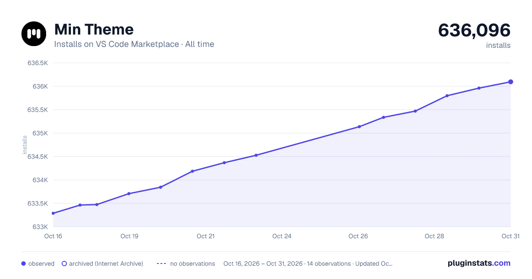Click the 634.5K y-axis label
This screenshot has width=532, height=279.
tap(38, 157)
